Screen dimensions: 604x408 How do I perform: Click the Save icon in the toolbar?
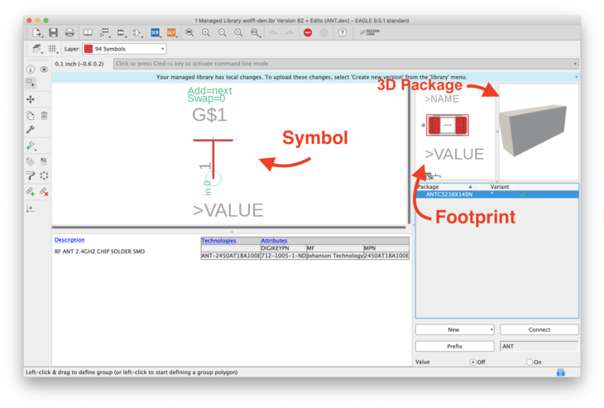53,32
